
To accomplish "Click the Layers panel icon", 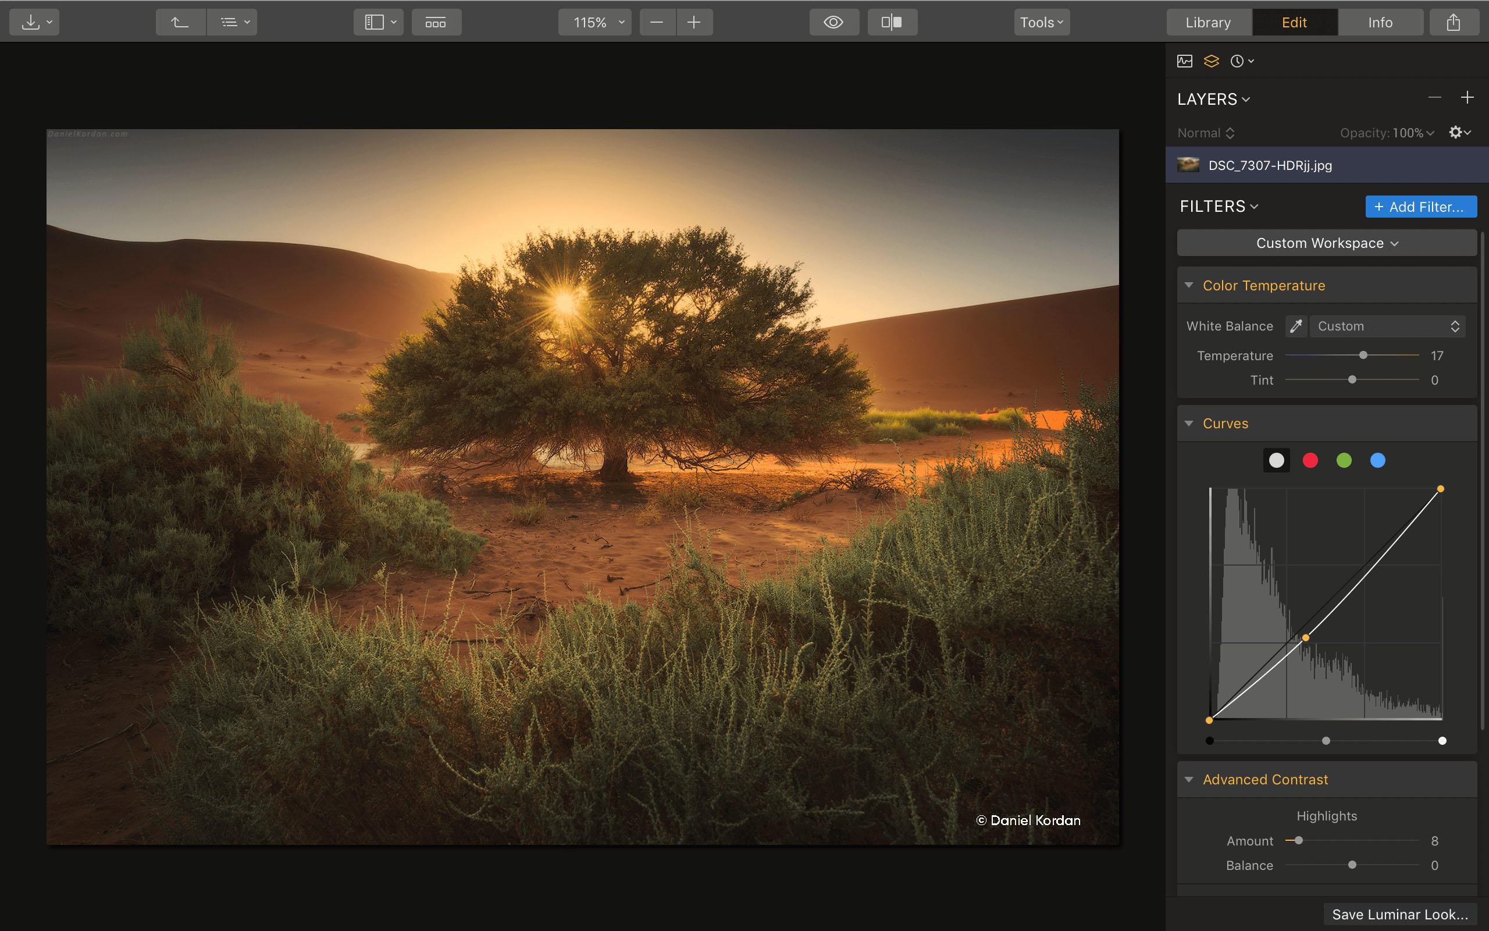I will 1212,61.
